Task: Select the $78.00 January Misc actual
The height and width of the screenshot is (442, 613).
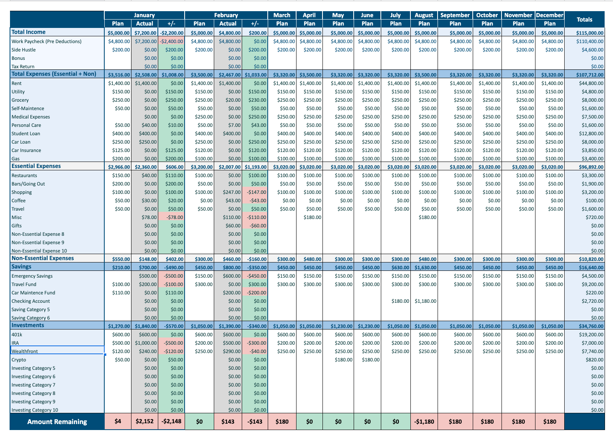Action: [145, 217]
